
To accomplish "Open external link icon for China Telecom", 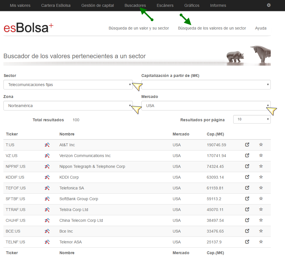I will [x=247, y=220].
